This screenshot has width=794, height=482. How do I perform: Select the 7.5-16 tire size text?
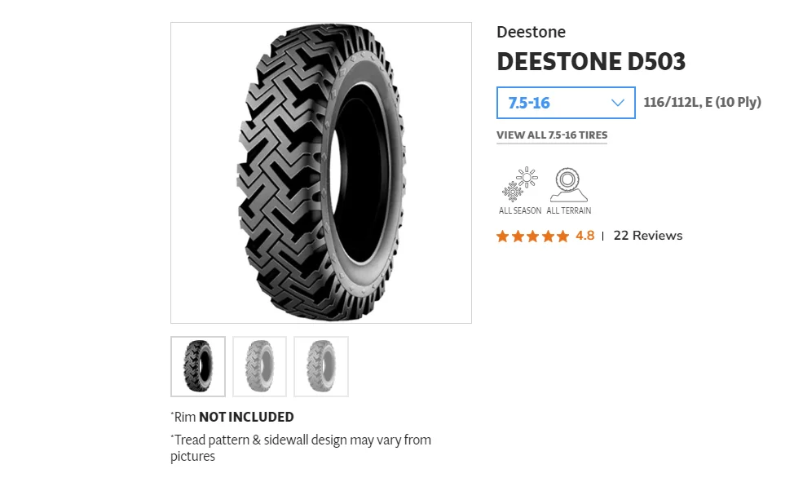(529, 103)
